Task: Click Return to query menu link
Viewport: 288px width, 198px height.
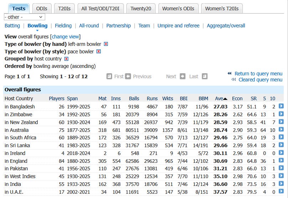Action: [258, 74]
